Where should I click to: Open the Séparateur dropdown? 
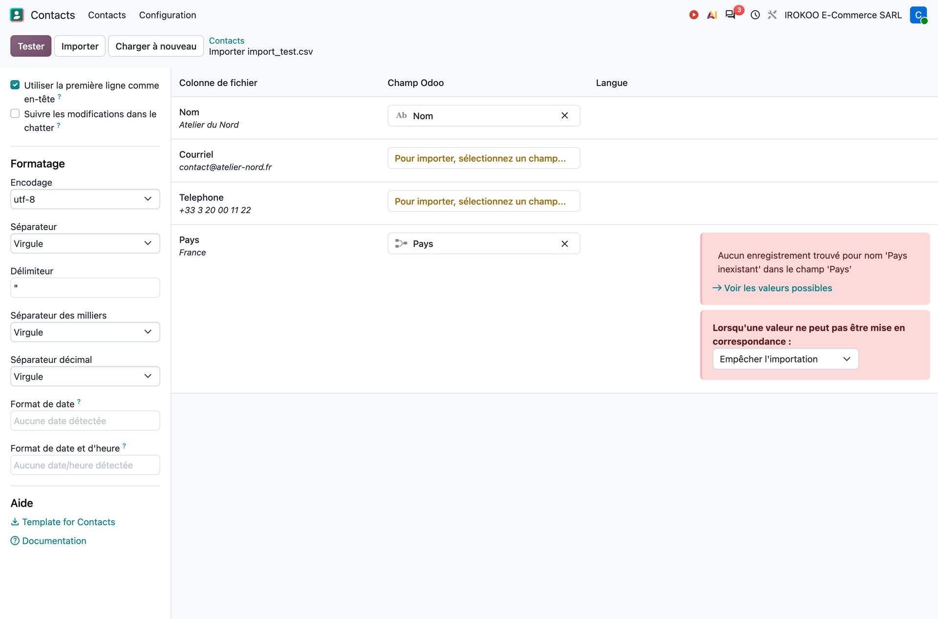coord(85,243)
